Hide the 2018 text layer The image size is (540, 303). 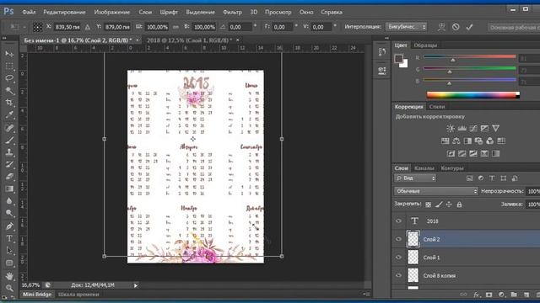398,221
